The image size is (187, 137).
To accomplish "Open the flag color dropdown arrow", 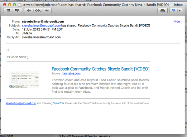I will click(x=180, y=11).
